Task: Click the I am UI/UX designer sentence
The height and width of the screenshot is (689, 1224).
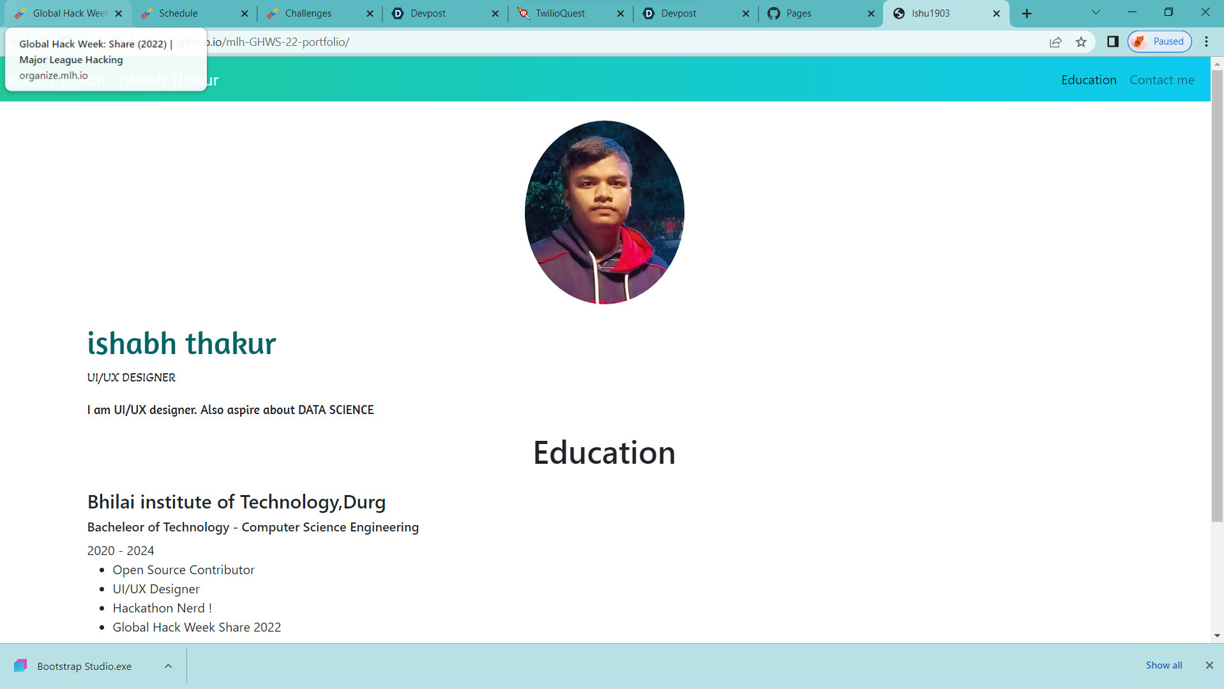Action: [230, 410]
